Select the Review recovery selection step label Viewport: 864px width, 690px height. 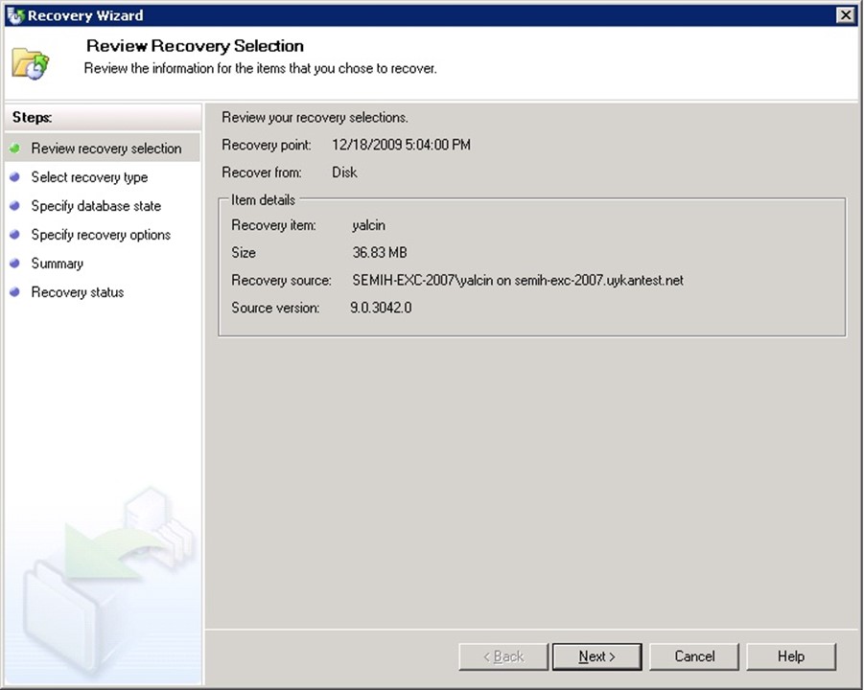coord(105,149)
